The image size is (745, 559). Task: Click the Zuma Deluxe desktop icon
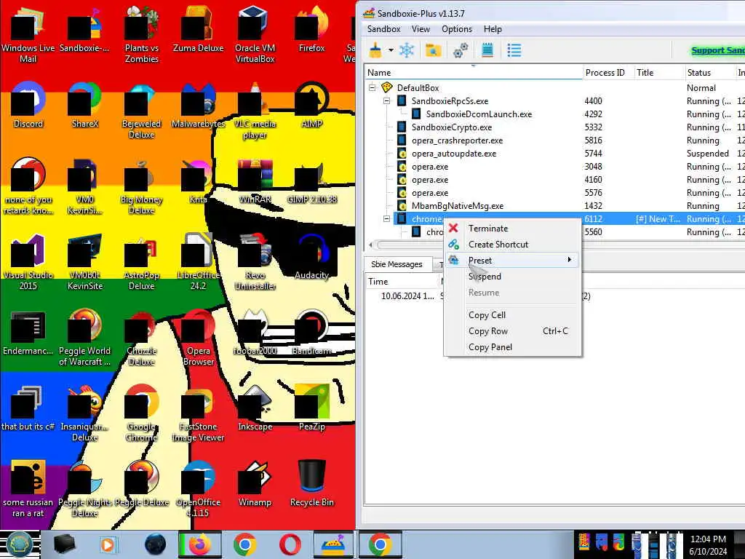click(x=198, y=29)
